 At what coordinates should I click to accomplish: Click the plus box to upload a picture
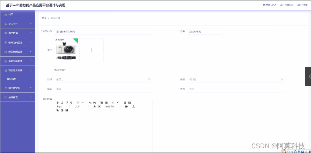[91, 50]
